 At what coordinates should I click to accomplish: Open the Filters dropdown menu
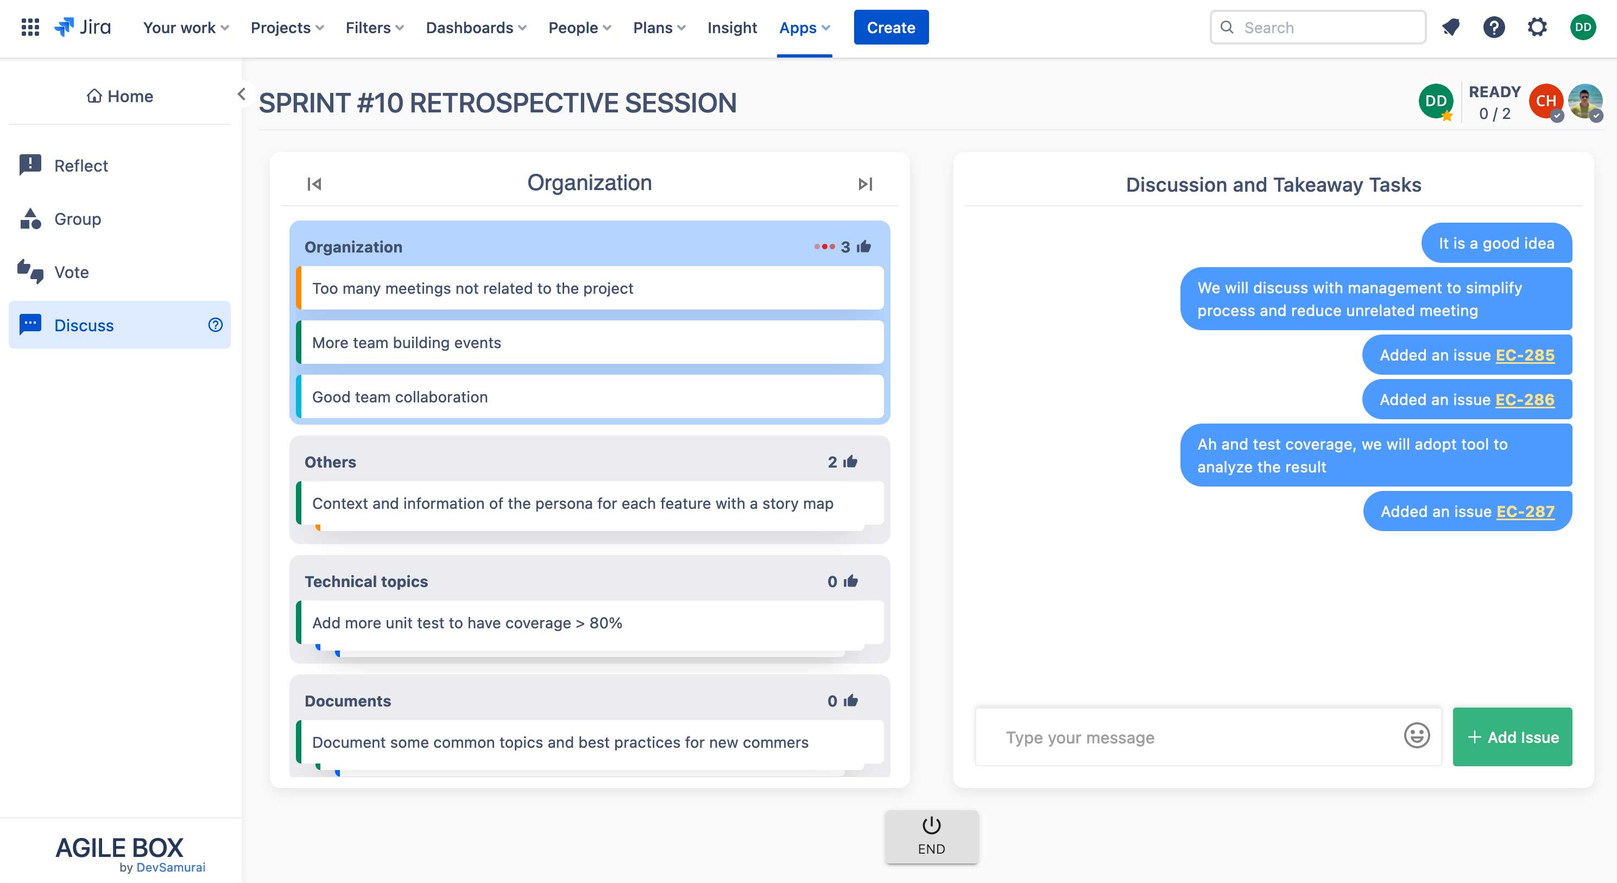pyautogui.click(x=374, y=28)
